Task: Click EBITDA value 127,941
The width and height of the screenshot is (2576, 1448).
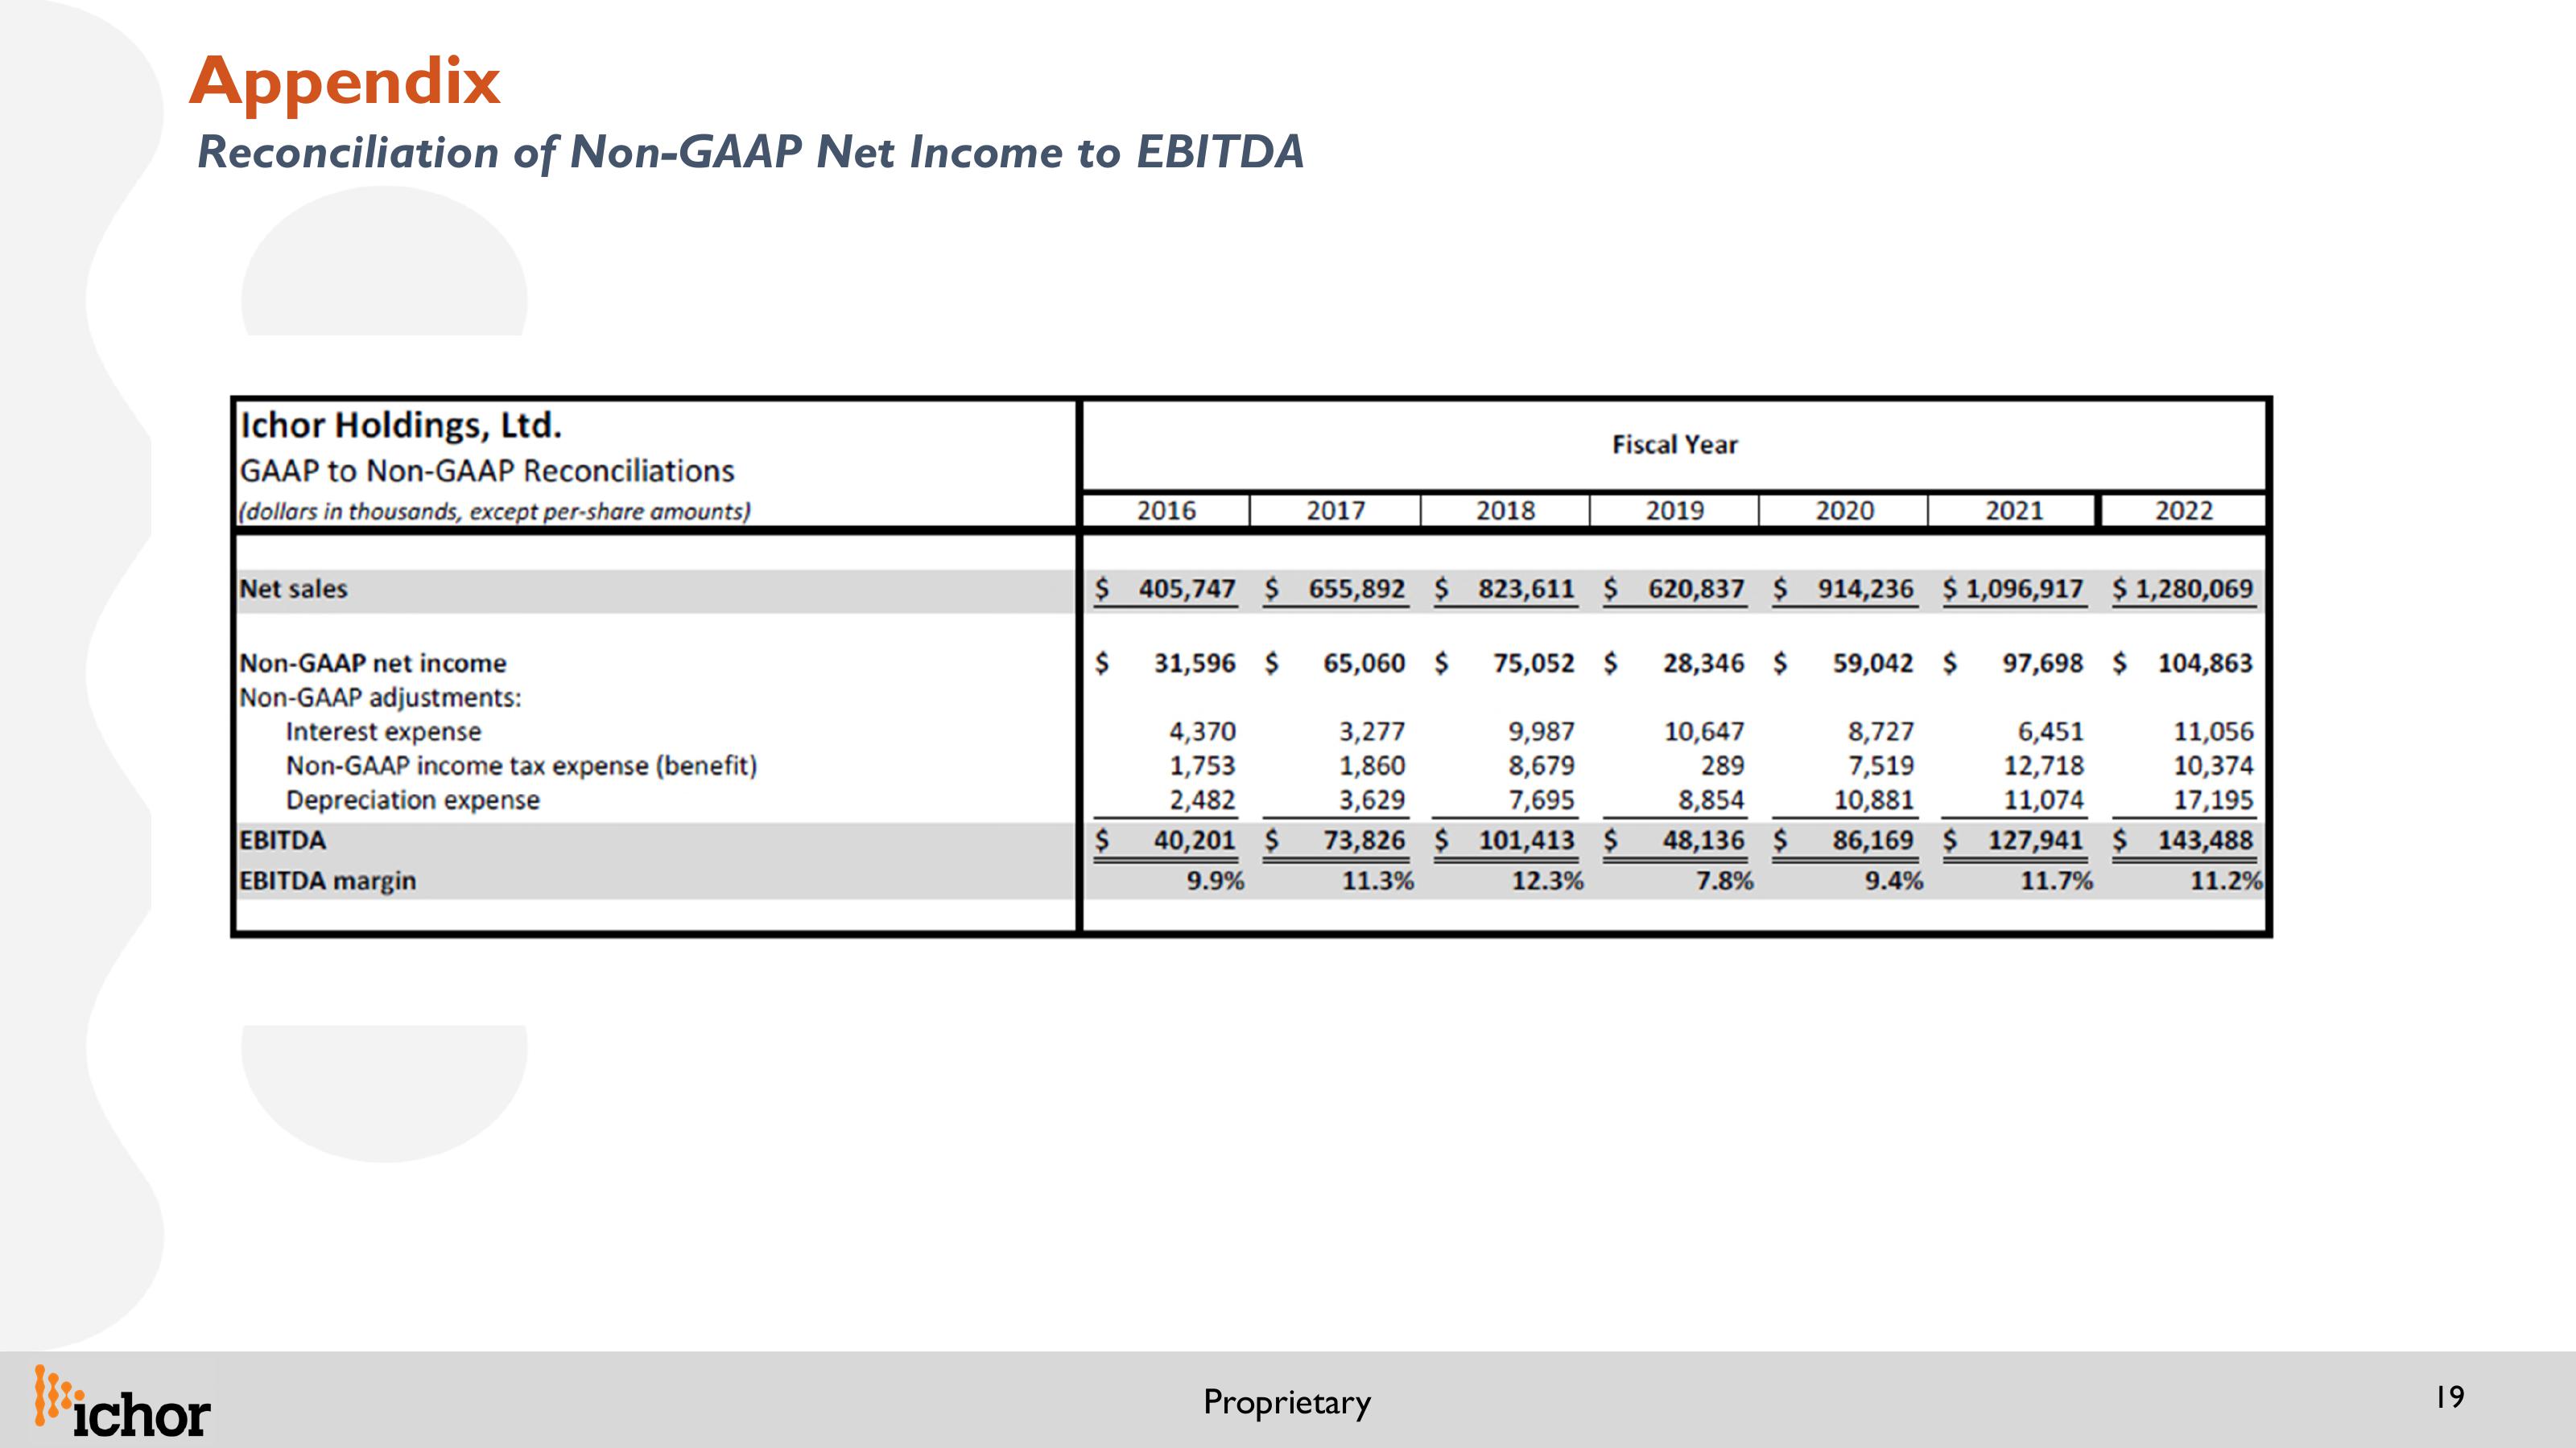Action: tap(2035, 841)
